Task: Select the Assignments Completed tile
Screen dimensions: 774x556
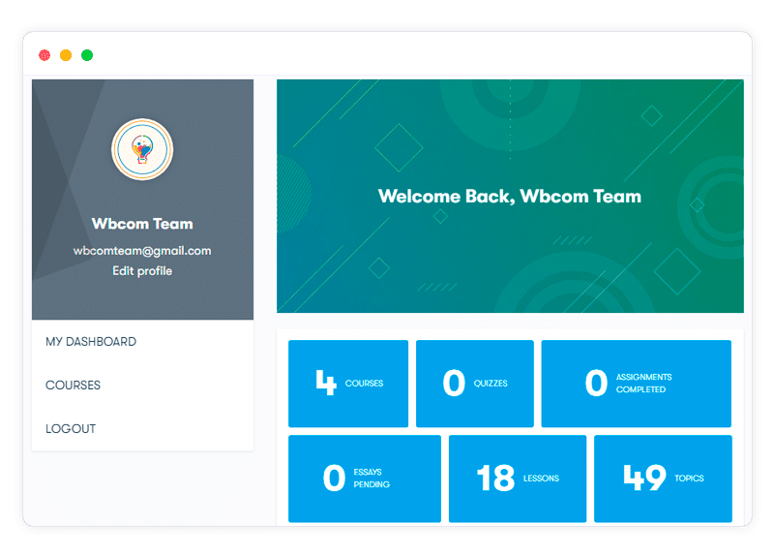Action: tap(637, 384)
